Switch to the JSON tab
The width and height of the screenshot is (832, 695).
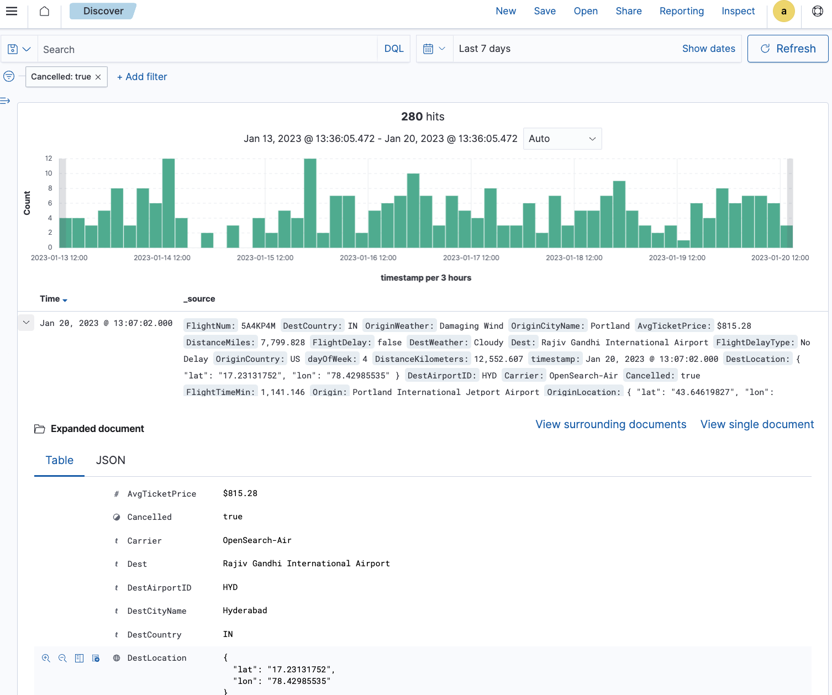tap(110, 460)
